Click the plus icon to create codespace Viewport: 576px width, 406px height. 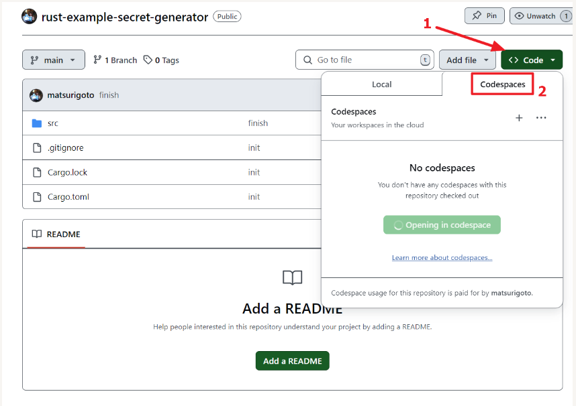[519, 118]
